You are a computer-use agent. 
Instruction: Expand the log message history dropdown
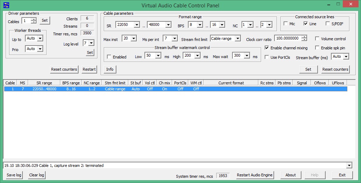coord(349,165)
